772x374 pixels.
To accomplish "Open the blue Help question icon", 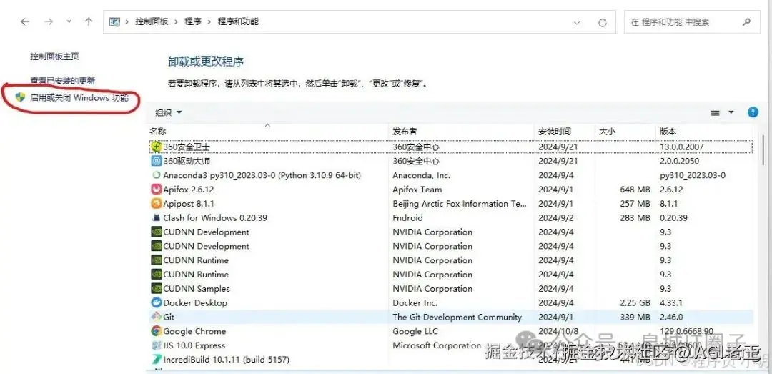I will click(x=753, y=112).
